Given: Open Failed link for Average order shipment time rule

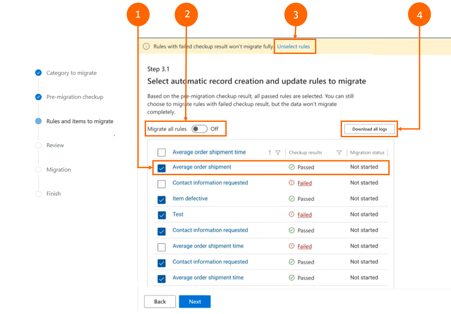Looking at the screenshot, I should pyautogui.click(x=304, y=246).
